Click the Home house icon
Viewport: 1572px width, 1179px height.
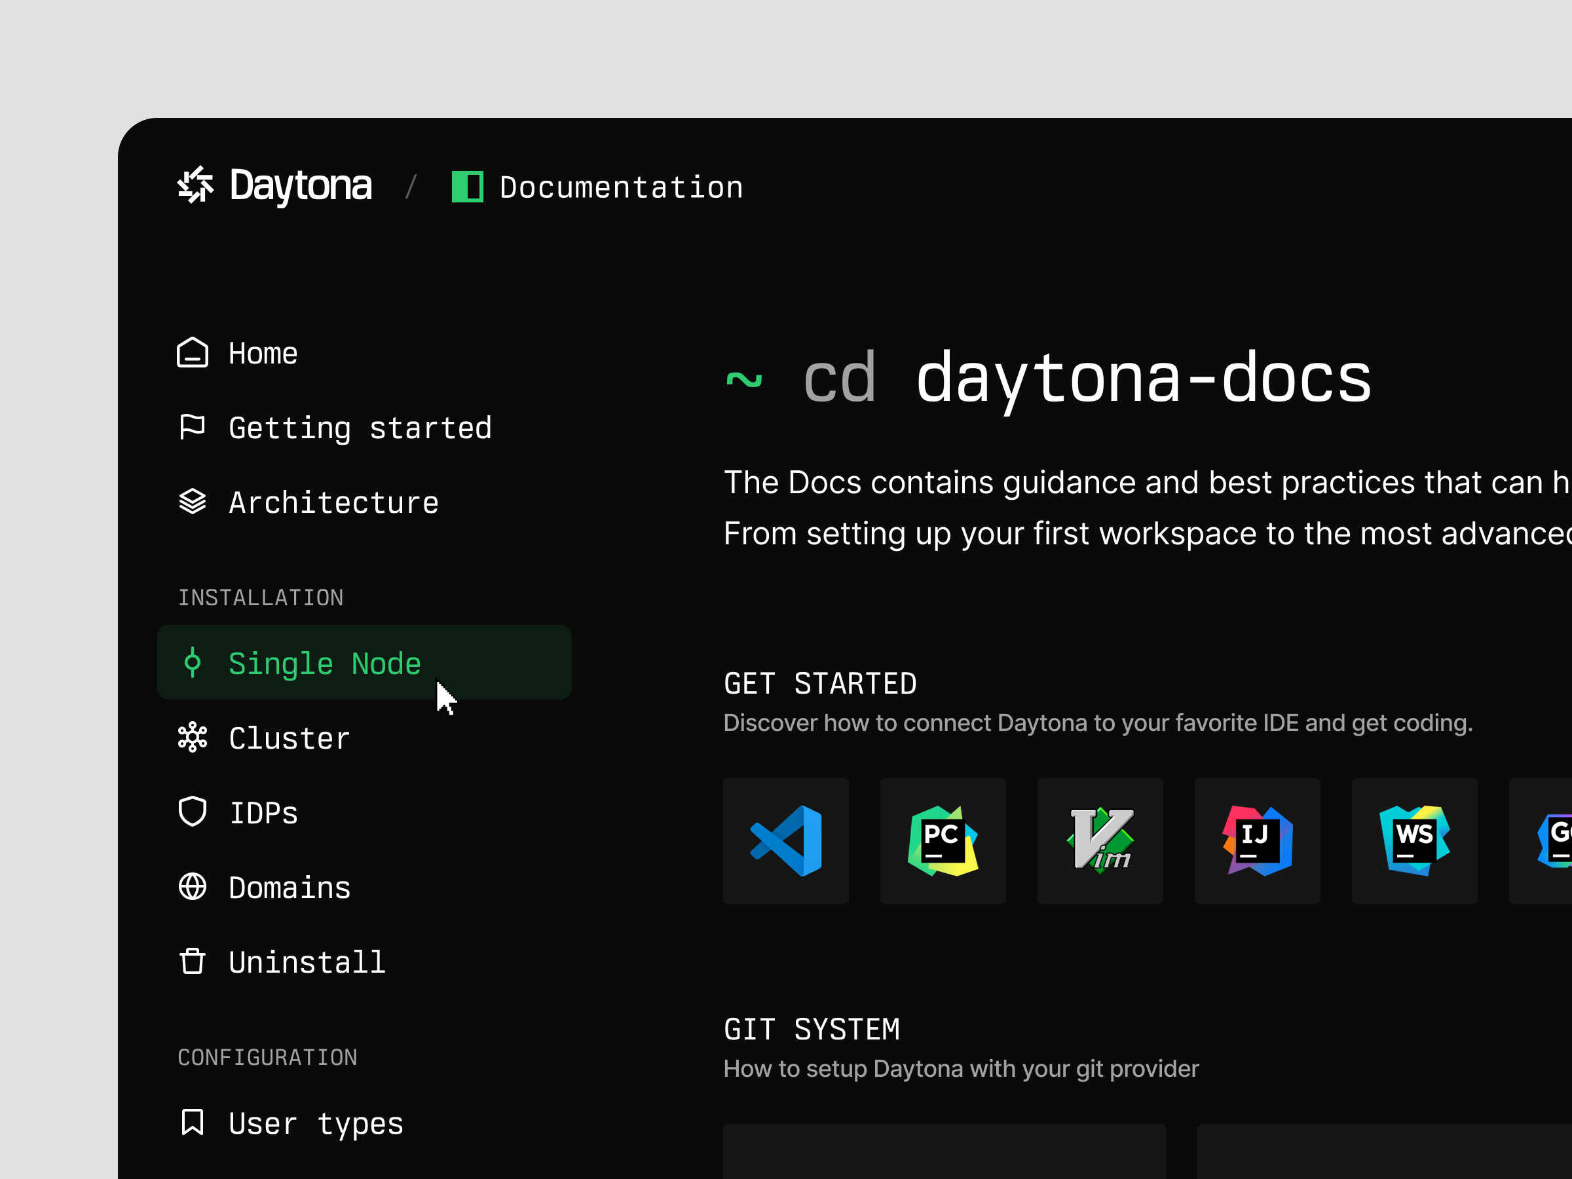(193, 352)
